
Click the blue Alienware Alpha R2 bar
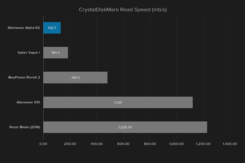pos(52,28)
